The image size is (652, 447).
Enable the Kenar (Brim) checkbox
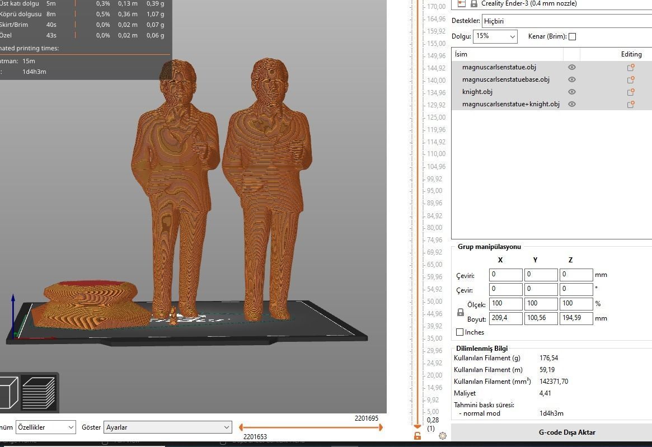pos(572,36)
